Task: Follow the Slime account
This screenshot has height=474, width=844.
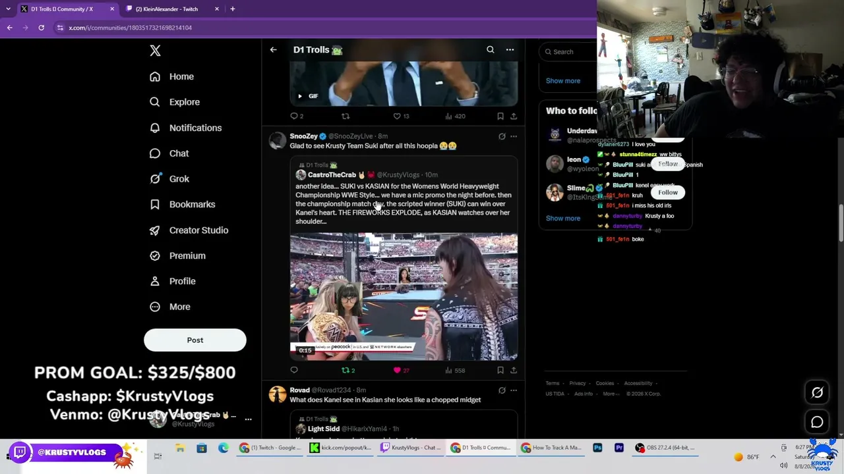Action: tap(668, 192)
